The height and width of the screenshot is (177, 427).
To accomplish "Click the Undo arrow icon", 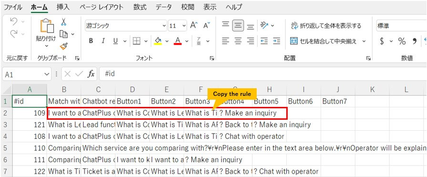I will coord(14,22).
